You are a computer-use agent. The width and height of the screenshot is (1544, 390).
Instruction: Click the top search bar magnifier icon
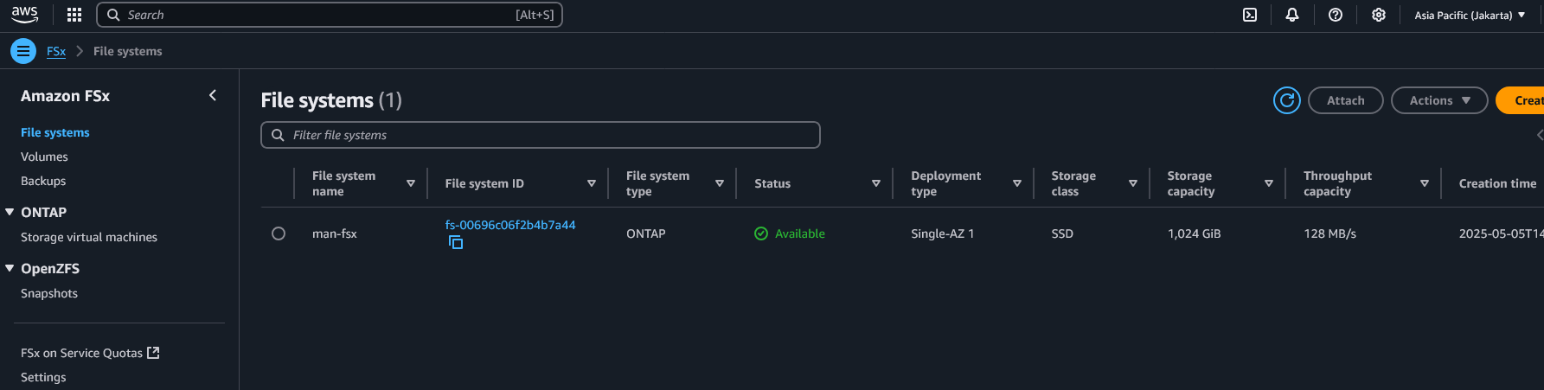pos(113,15)
